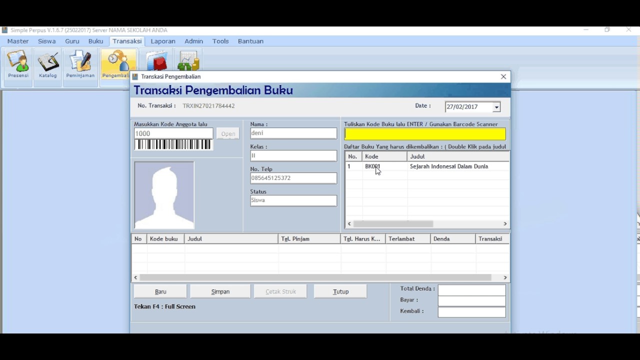Click the No. Telp field

coord(293,178)
